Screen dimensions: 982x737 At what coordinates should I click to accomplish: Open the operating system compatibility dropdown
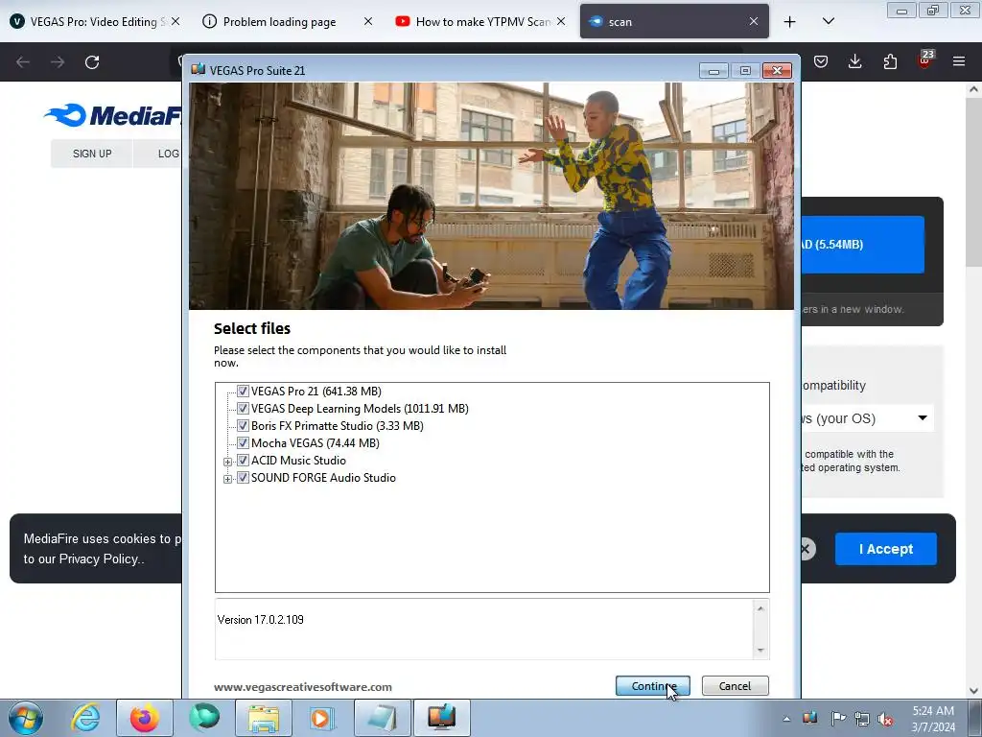coord(867,418)
